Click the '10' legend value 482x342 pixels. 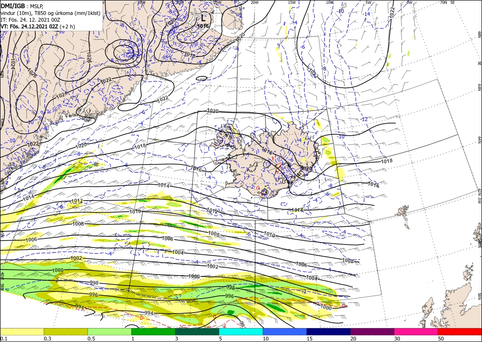pyautogui.click(x=266, y=339)
